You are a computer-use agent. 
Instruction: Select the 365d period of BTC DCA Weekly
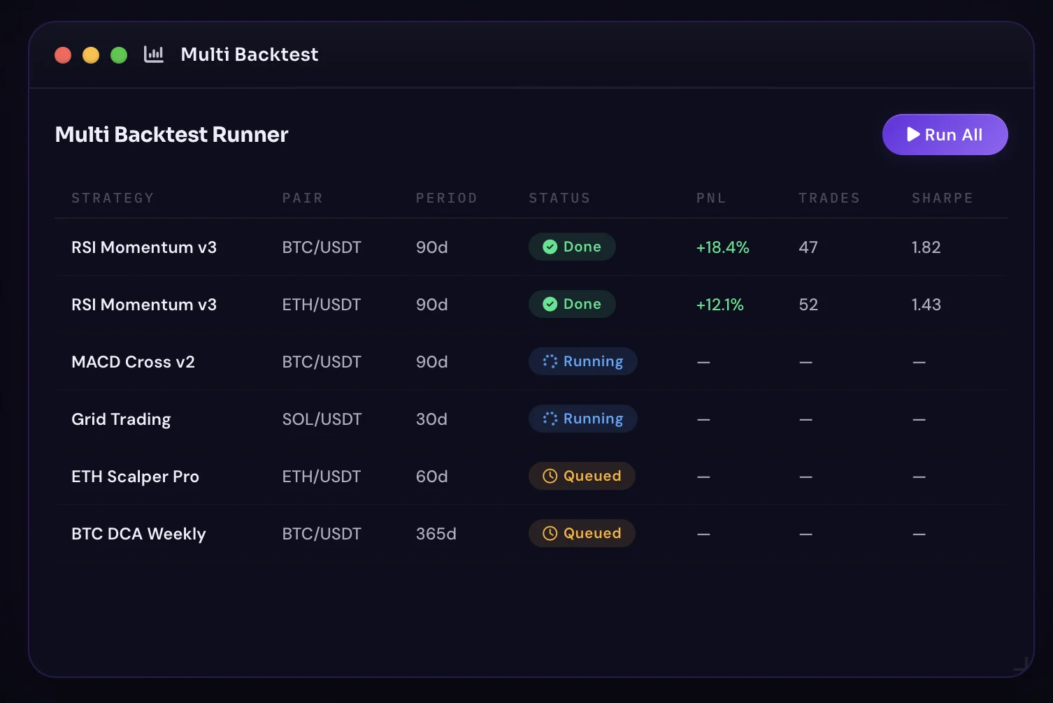tap(436, 533)
